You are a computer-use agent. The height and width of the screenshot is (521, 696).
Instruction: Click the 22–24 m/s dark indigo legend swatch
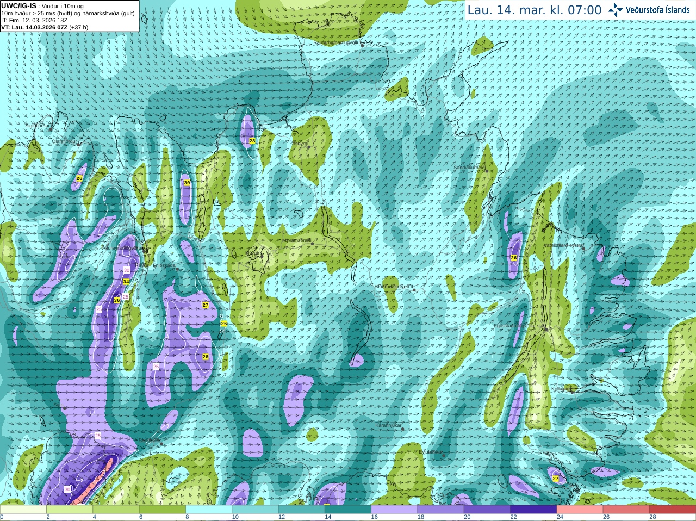[533, 510]
